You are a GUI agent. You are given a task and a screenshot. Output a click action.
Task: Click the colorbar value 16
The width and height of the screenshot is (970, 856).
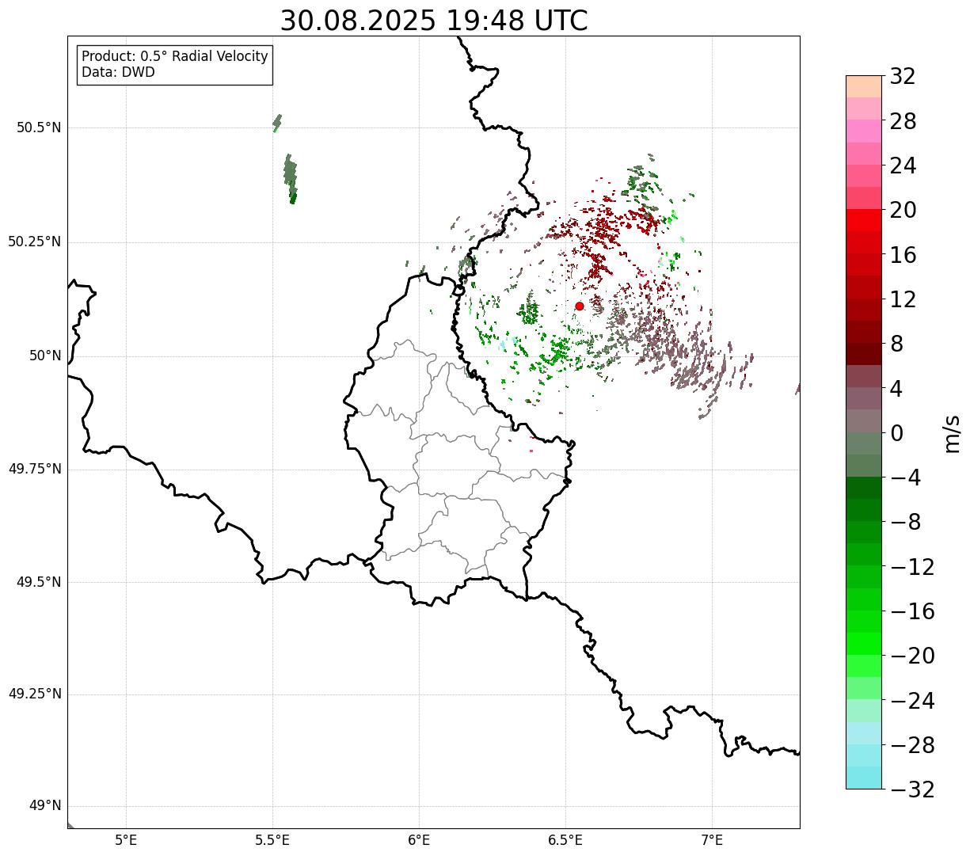(903, 255)
